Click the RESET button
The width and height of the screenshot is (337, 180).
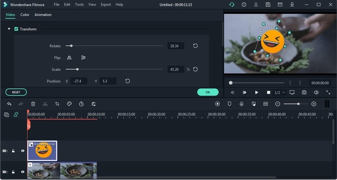[x=16, y=92]
